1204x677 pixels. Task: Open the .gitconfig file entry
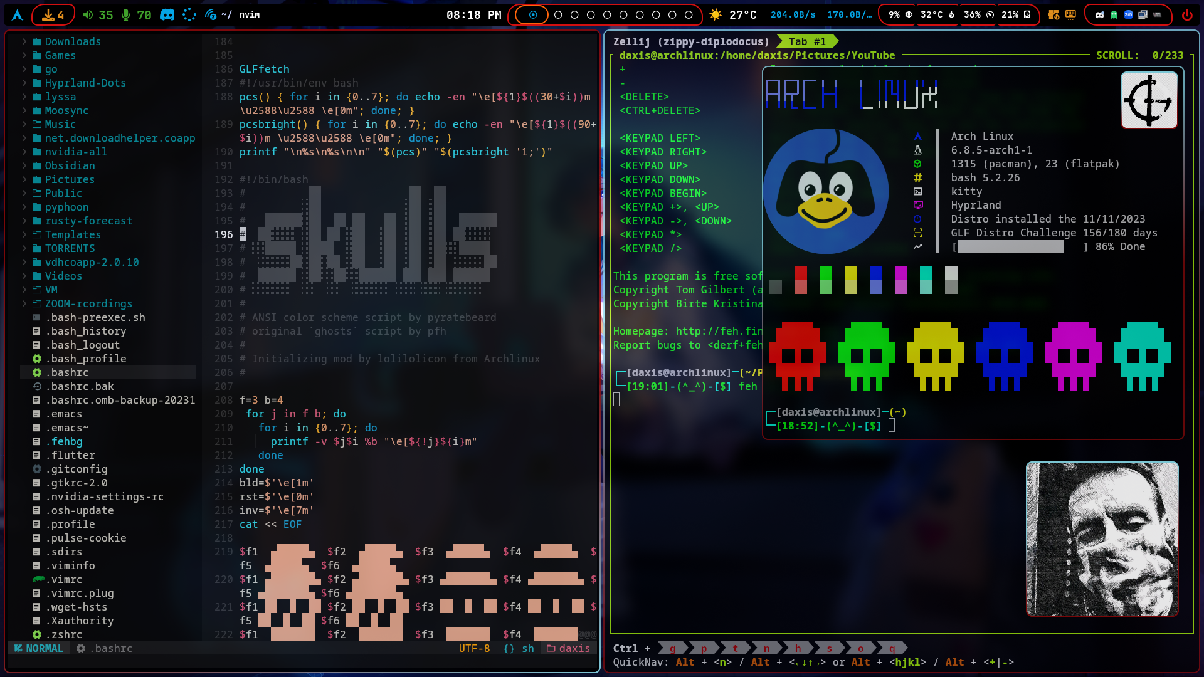pos(76,469)
